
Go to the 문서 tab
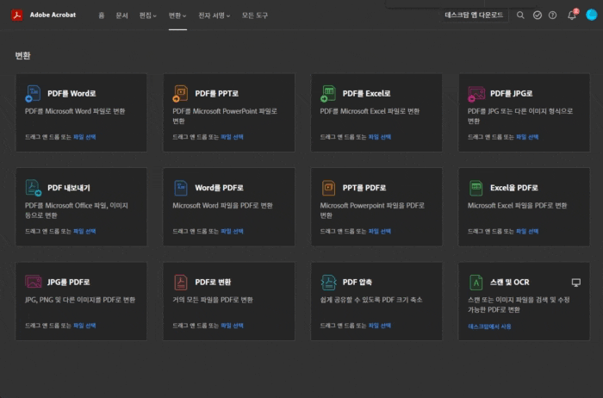[x=121, y=15]
